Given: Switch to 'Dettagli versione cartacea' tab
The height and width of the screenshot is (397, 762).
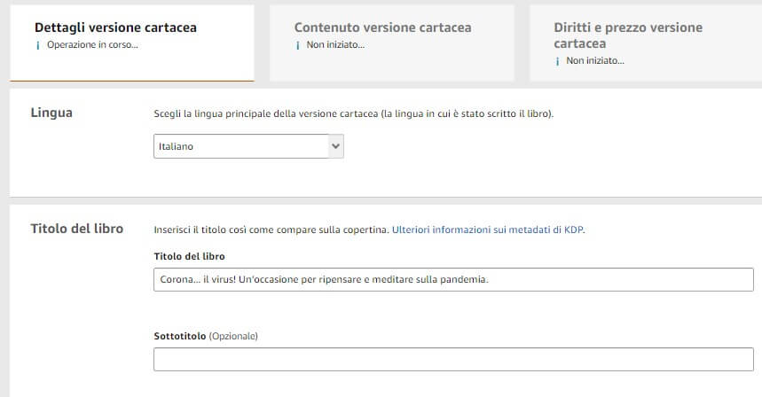Looking at the screenshot, I should (x=115, y=27).
